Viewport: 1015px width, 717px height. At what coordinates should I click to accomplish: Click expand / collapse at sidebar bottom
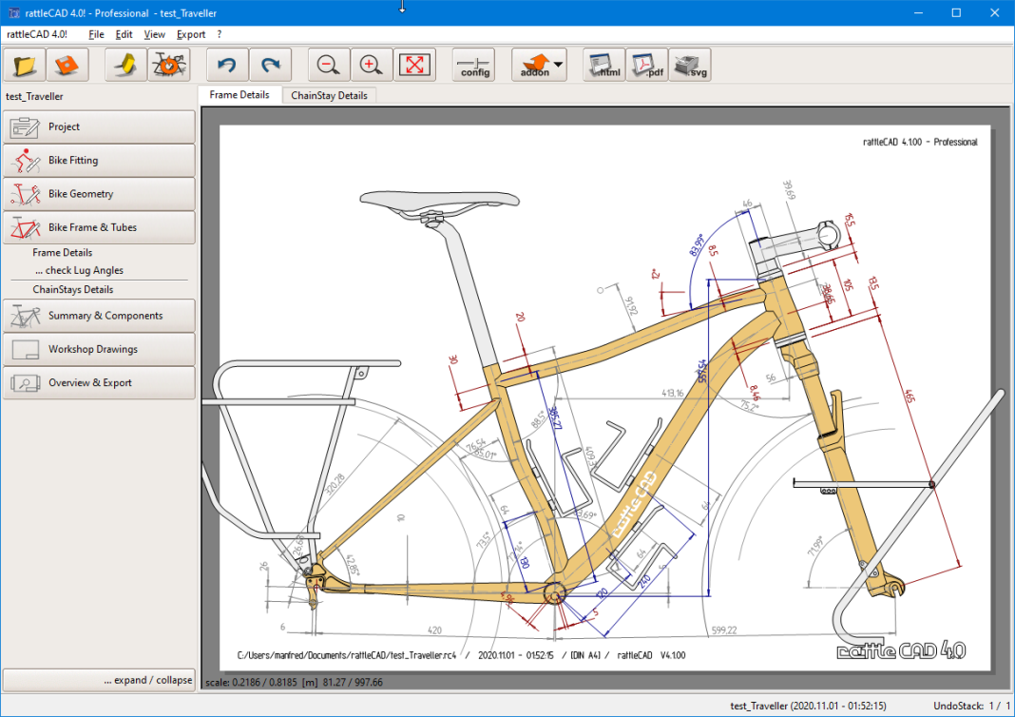[x=147, y=680]
